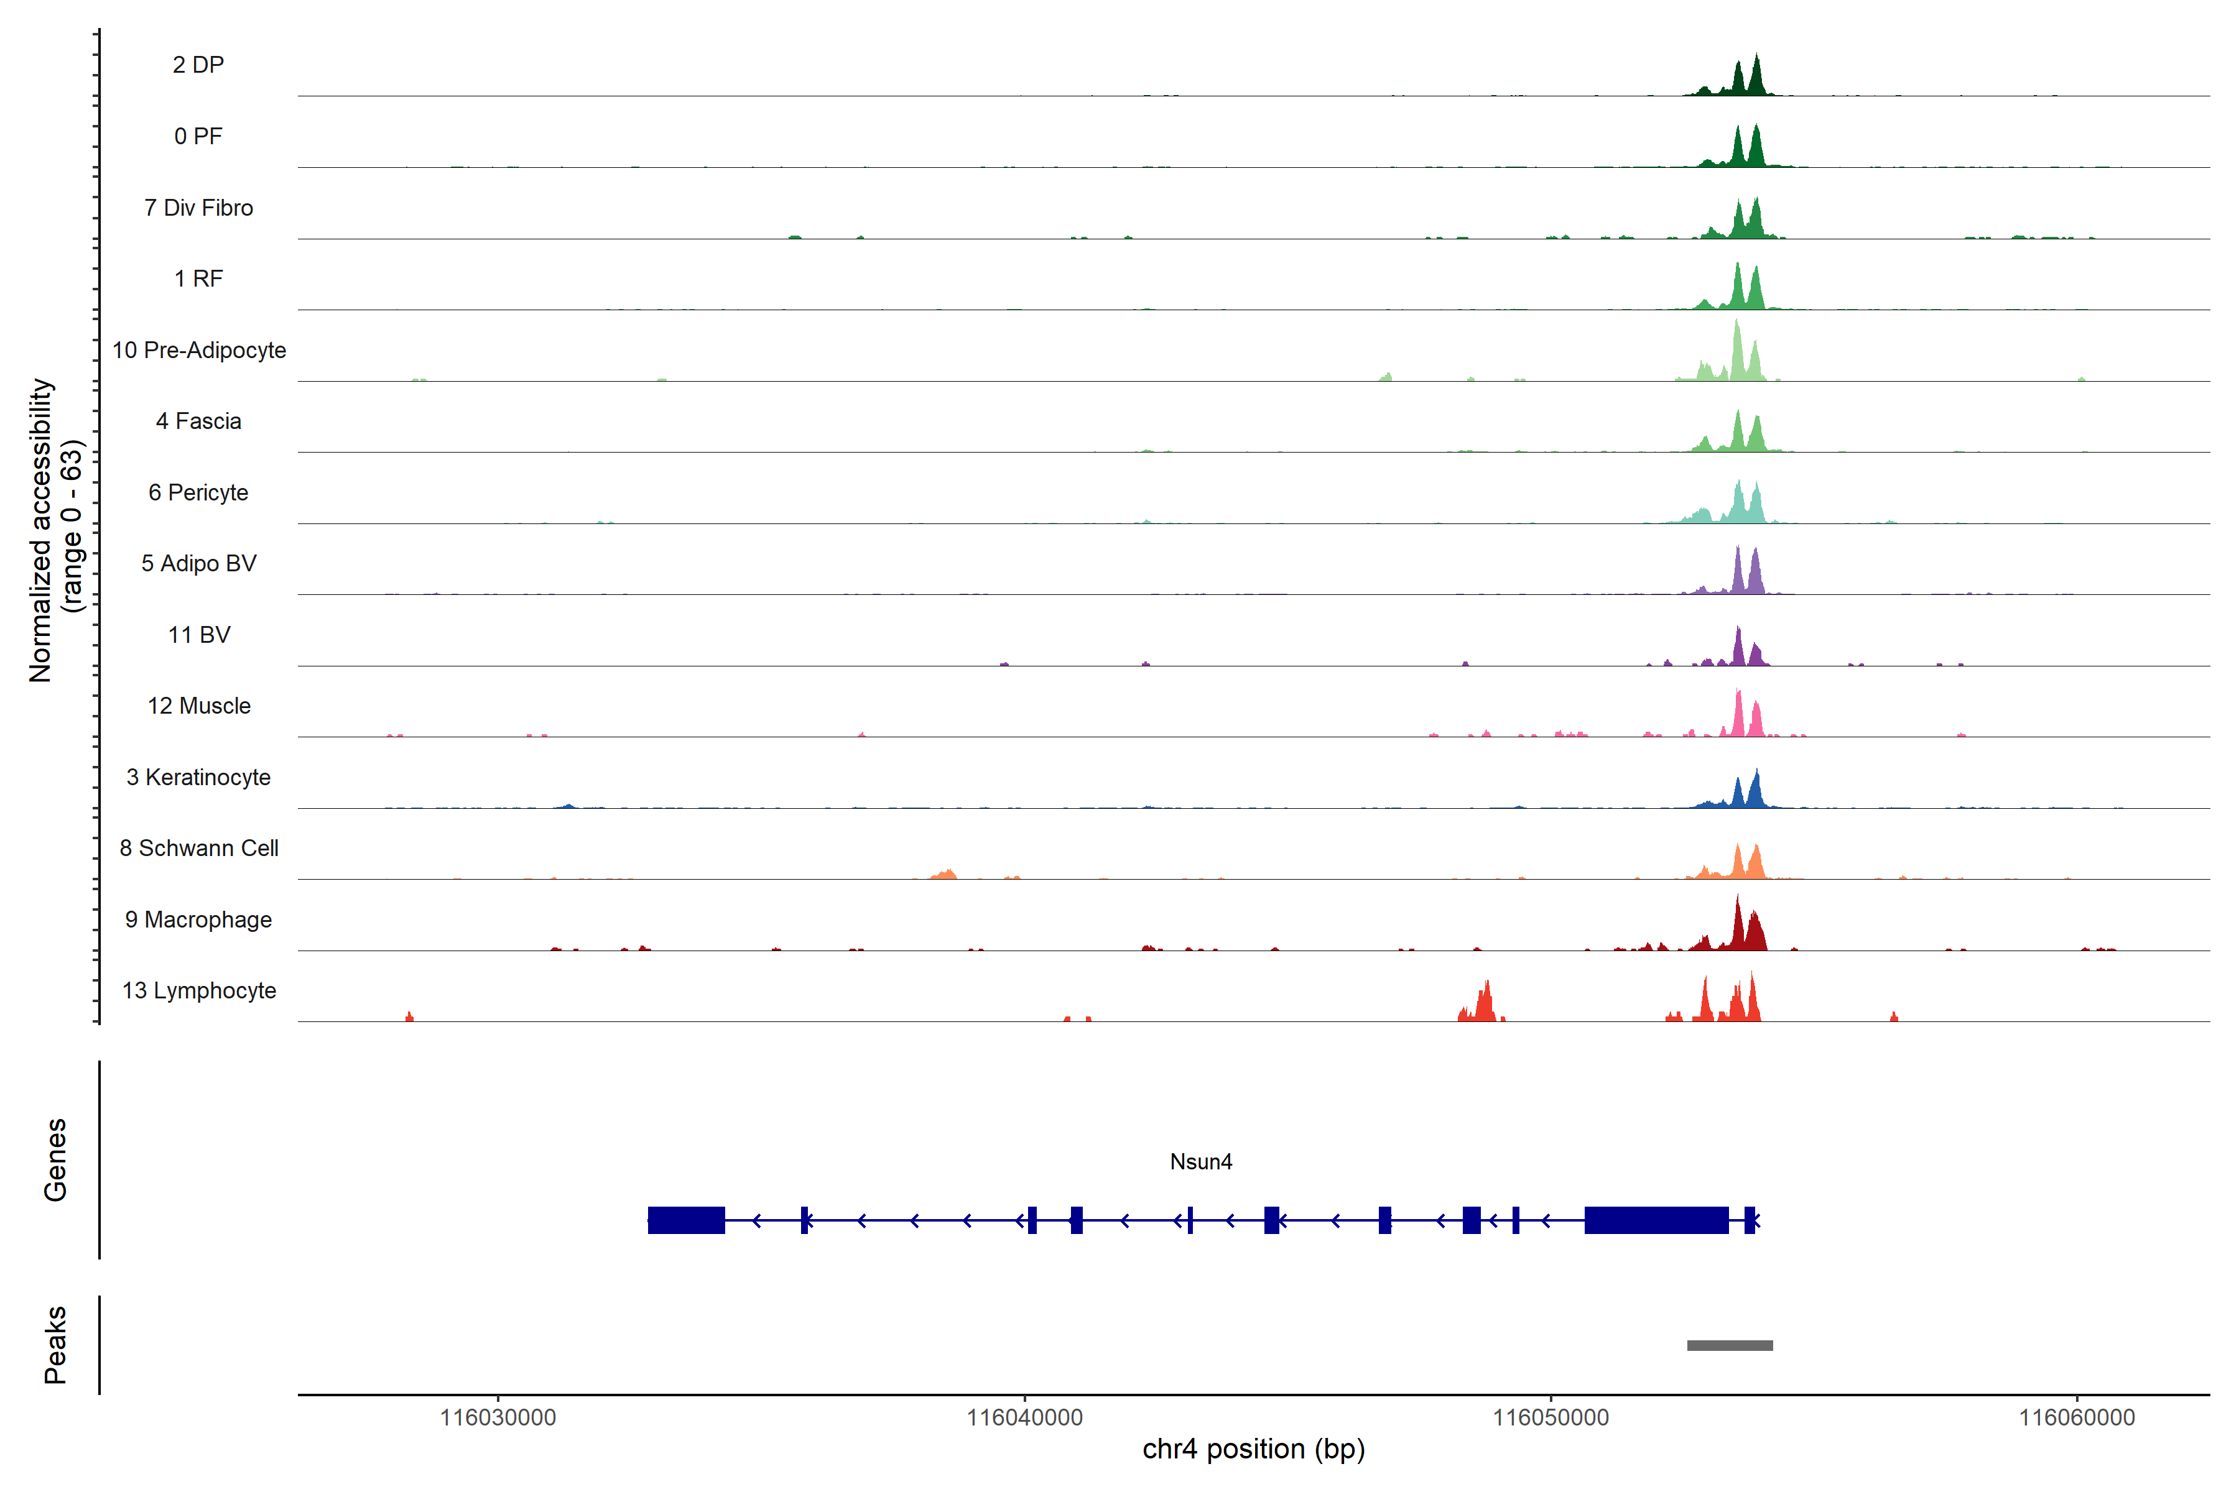Click the 13 Lymphocyte track label
2239x1492 pixels.
pos(199,990)
